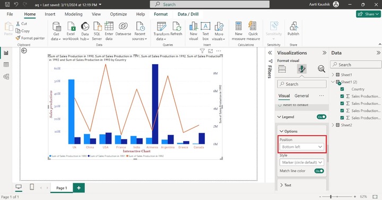Open the Position dropdown
Image resolution: width=382 pixels, height=200 pixels.
[302, 147]
